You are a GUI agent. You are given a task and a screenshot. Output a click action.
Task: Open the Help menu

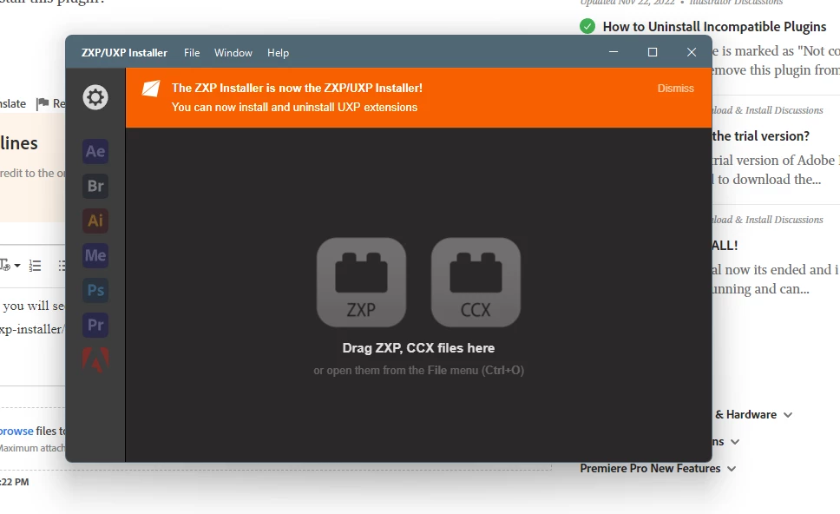pos(278,52)
